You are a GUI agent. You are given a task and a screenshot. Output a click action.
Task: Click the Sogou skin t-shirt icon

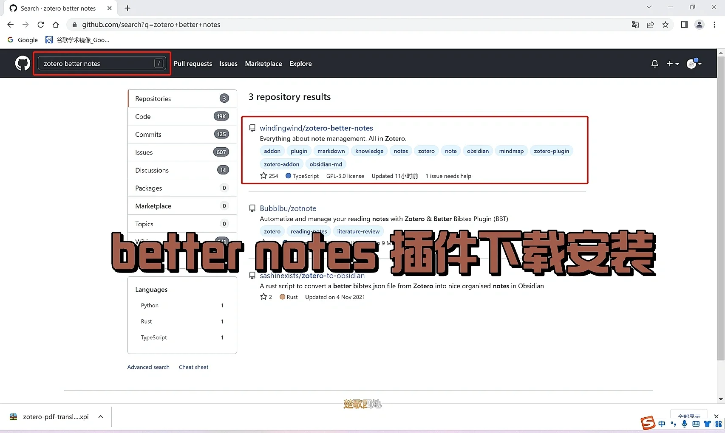click(x=707, y=424)
